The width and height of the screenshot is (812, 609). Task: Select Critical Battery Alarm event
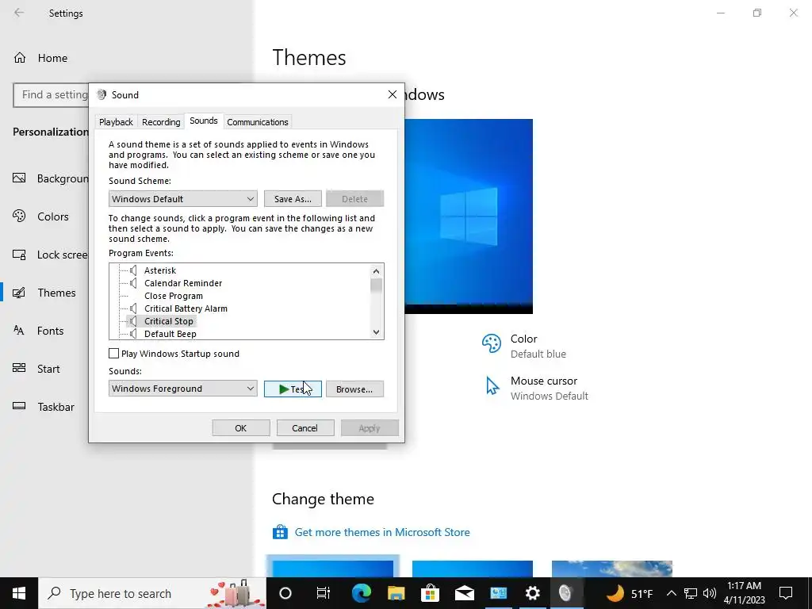pyautogui.click(x=186, y=308)
